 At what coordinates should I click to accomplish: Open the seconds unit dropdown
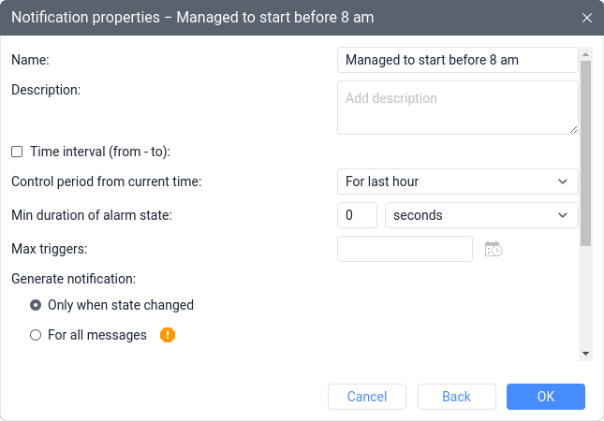tap(481, 215)
